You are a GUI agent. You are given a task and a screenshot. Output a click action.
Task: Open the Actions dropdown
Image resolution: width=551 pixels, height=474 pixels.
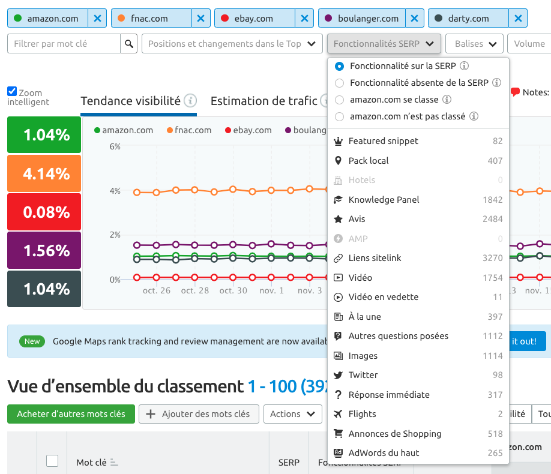[x=292, y=414]
